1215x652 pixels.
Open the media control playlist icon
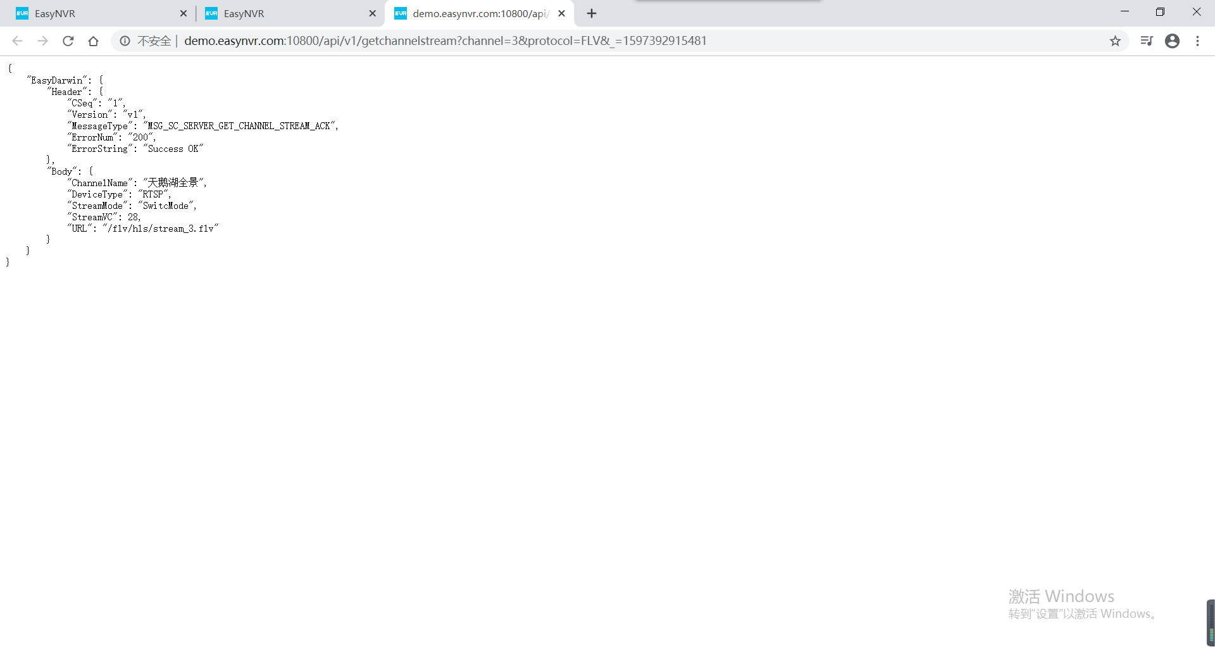[x=1146, y=41]
